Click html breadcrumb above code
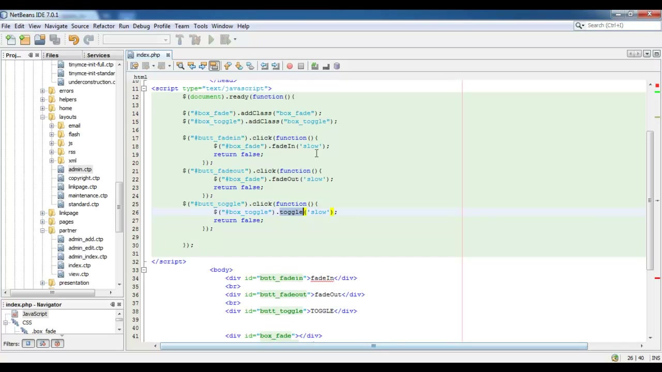662x372 pixels. (x=140, y=77)
